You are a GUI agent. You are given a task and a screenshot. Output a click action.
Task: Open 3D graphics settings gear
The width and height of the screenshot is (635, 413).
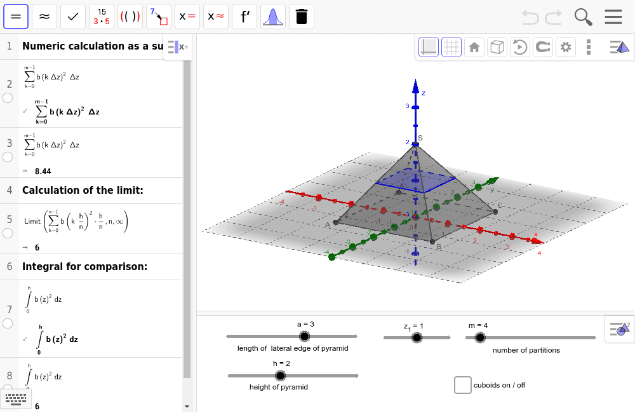[566, 48]
